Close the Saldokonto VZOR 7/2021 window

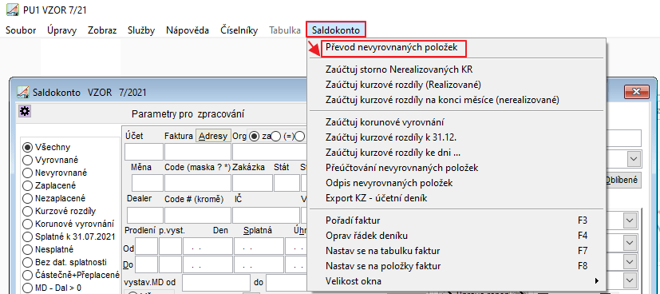[635, 91]
